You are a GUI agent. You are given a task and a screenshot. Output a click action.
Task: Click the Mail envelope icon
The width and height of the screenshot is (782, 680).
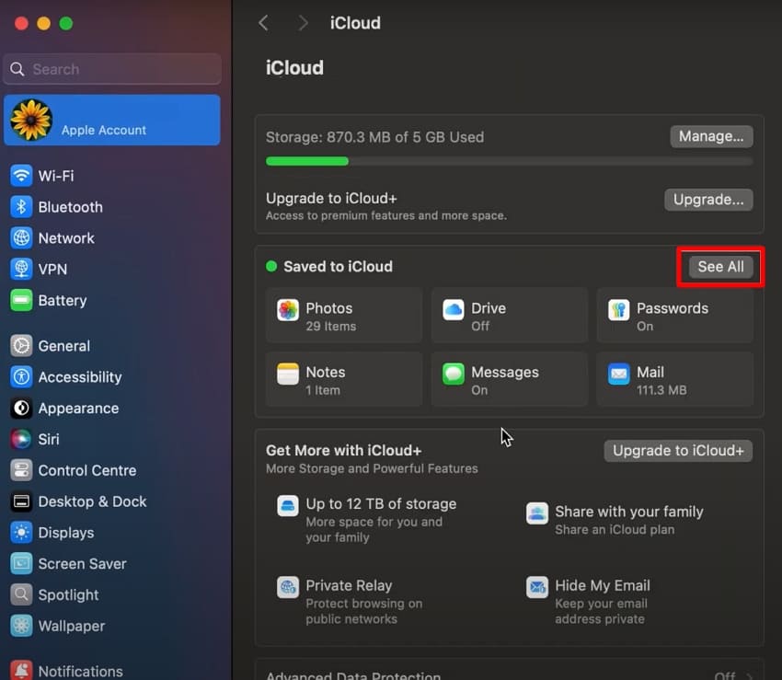[619, 375]
